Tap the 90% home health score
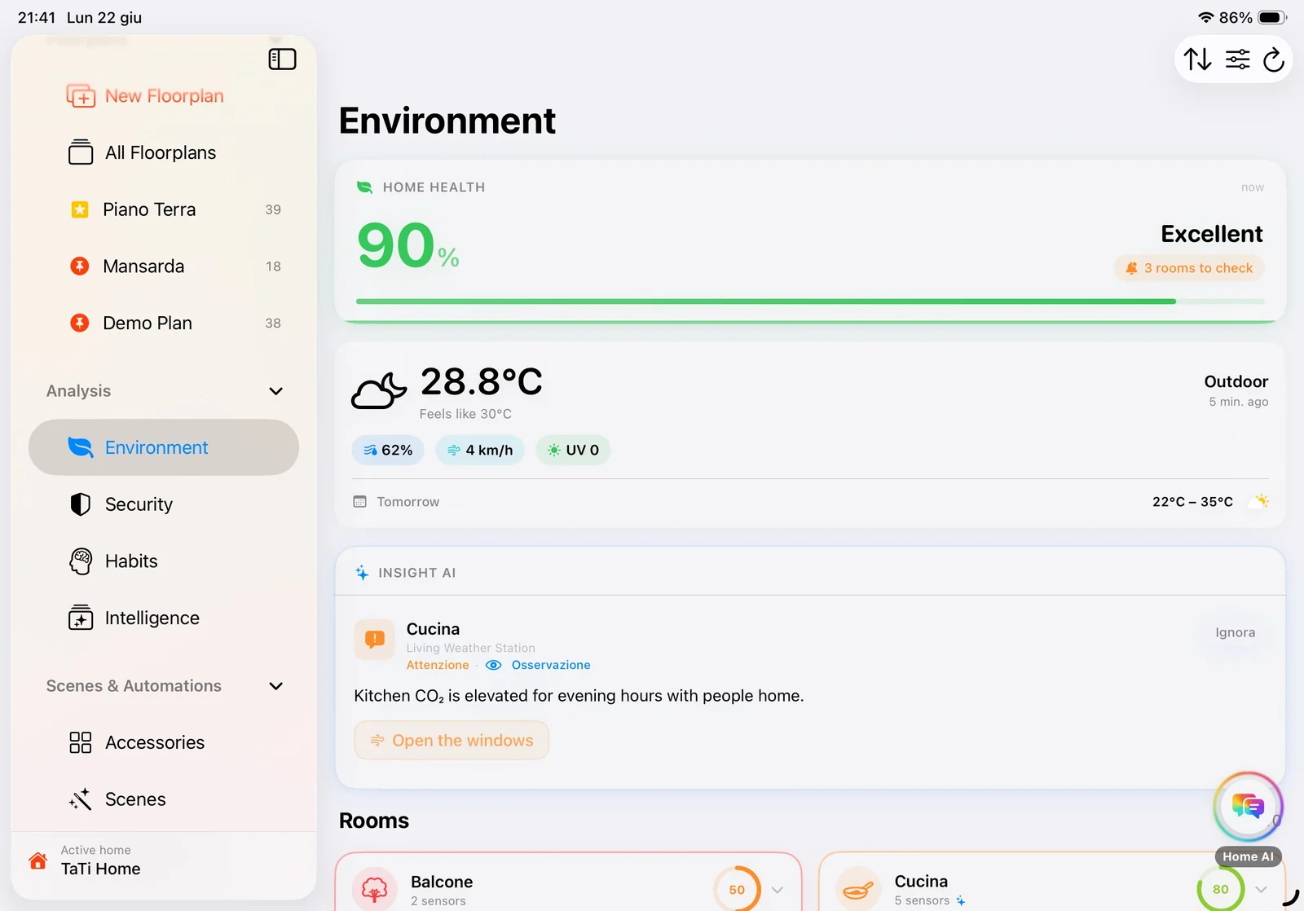Image resolution: width=1304 pixels, height=911 pixels. tap(408, 245)
